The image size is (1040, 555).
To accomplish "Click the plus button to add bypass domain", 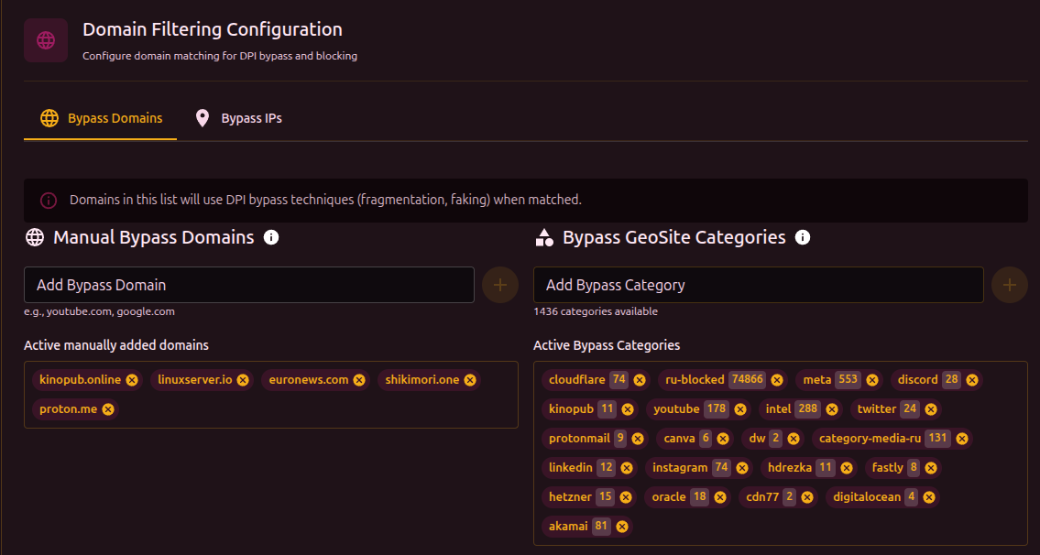I will coord(499,285).
